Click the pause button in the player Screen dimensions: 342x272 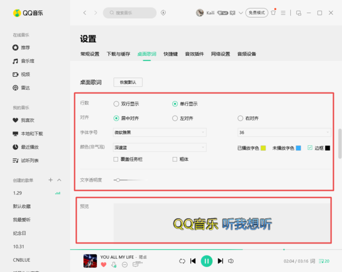click(207, 261)
